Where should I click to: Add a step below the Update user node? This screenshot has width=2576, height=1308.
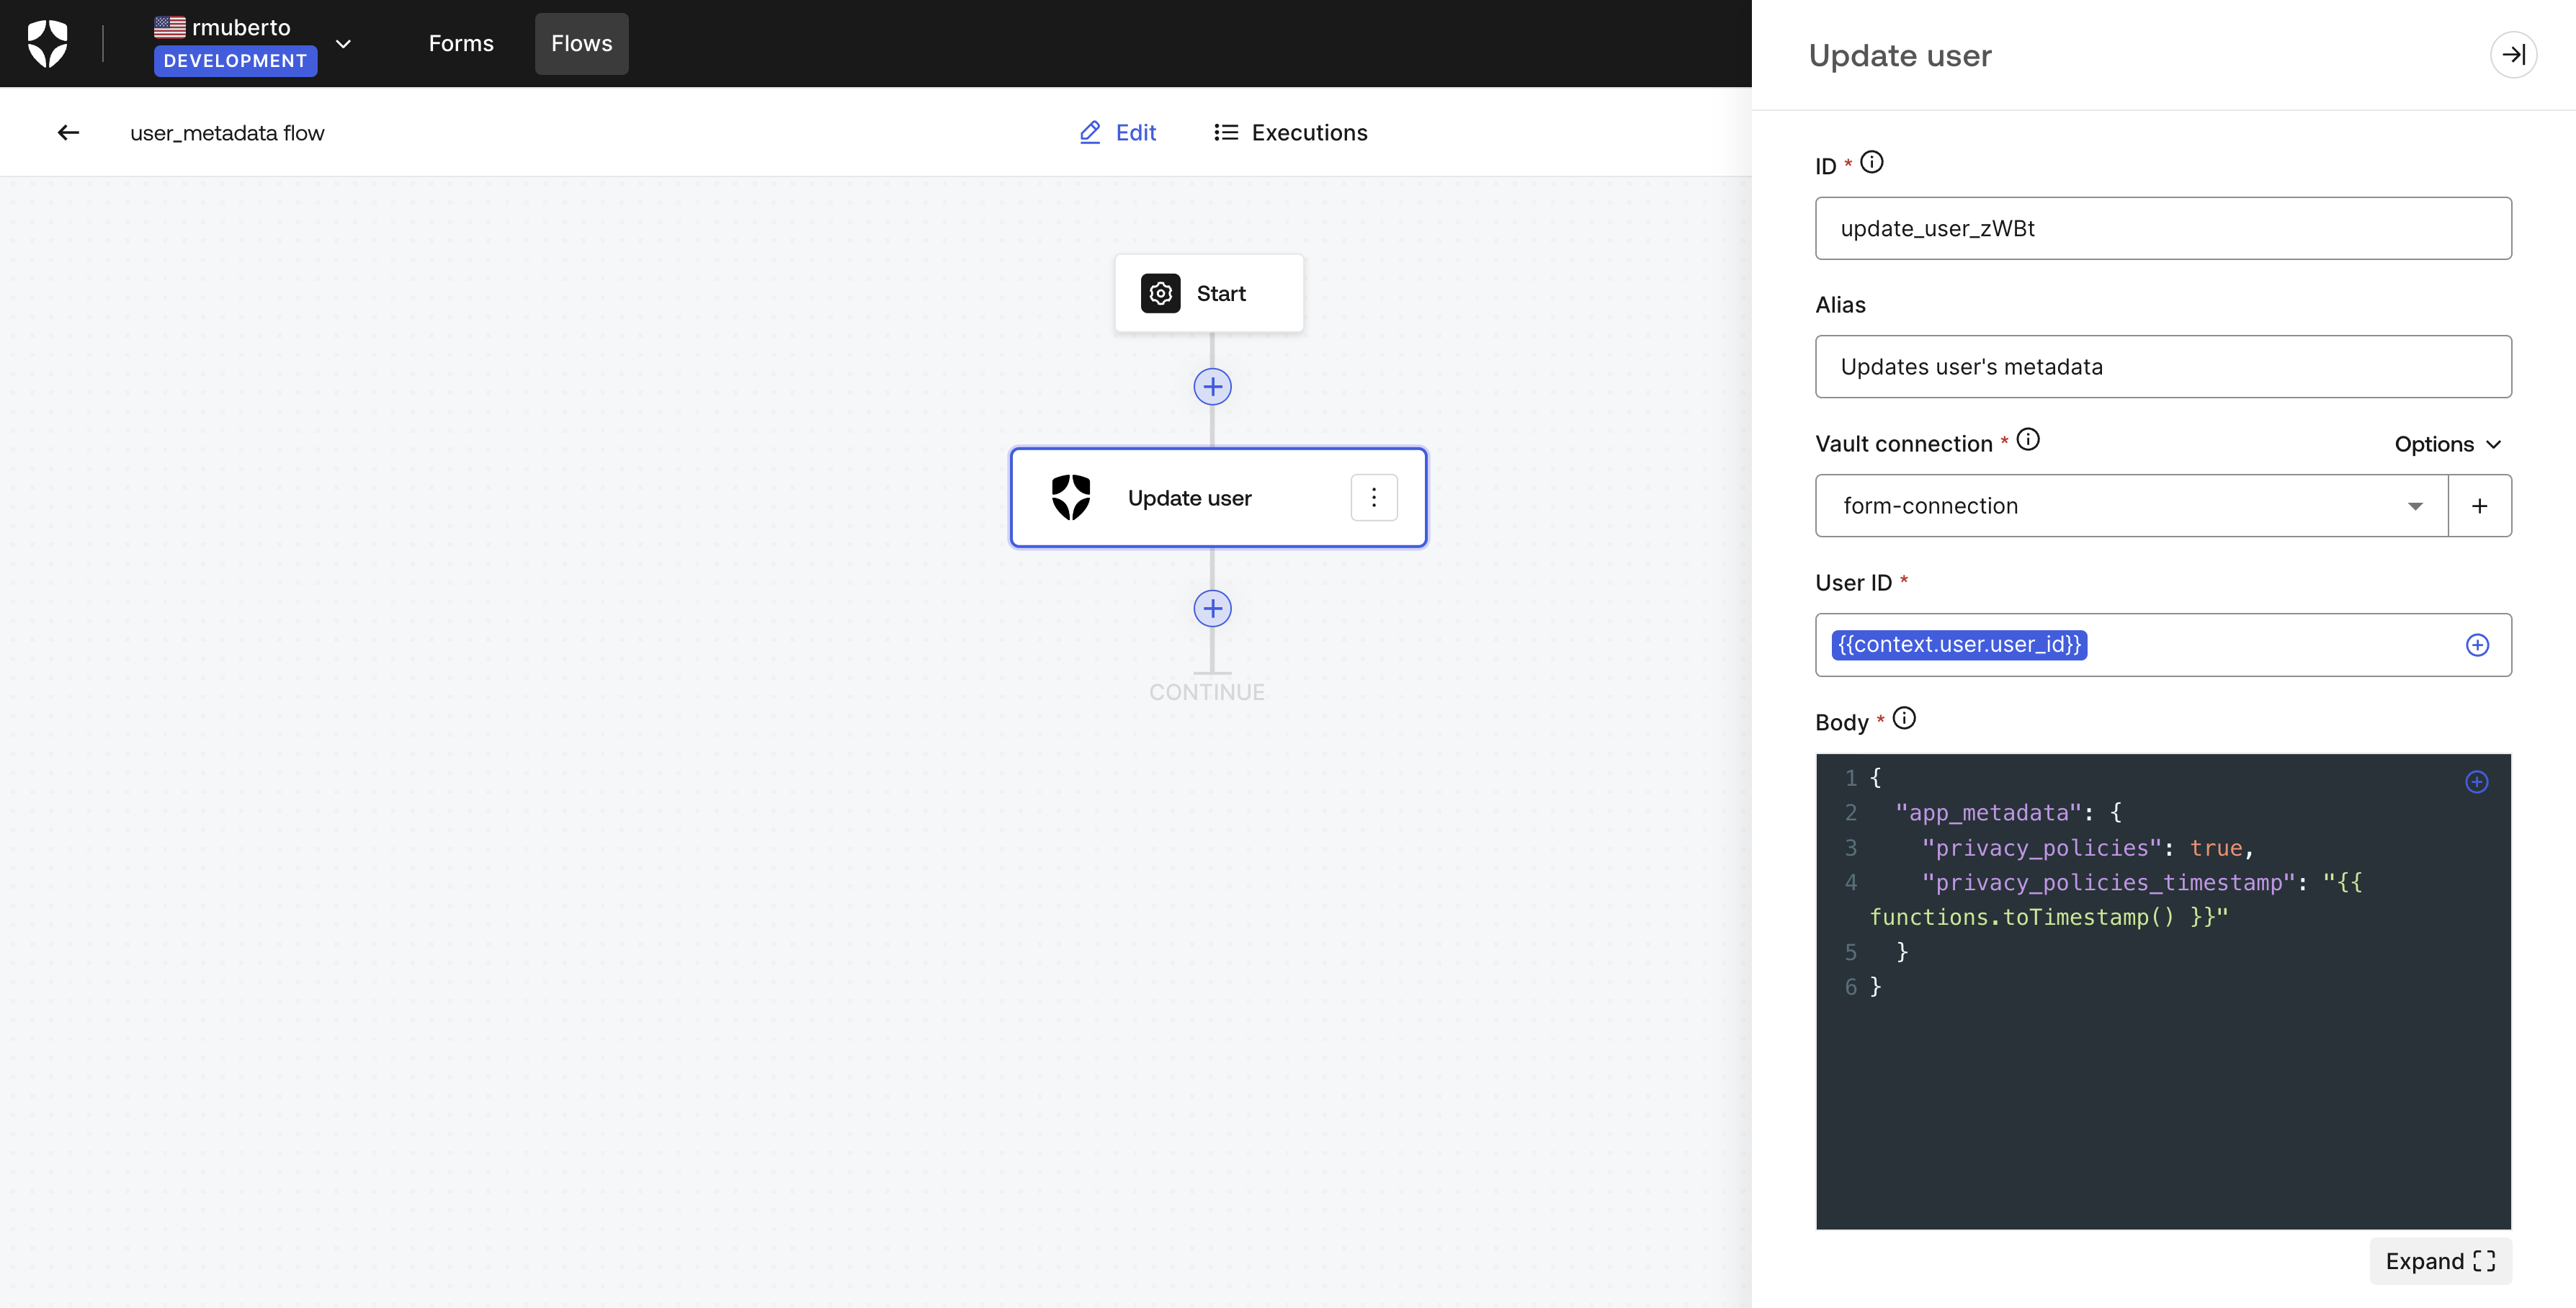[1212, 608]
